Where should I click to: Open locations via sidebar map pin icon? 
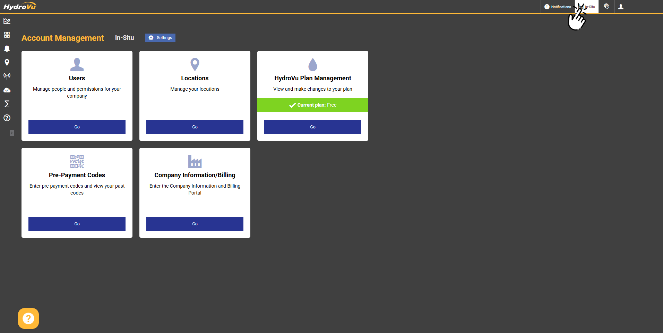[x=7, y=63]
